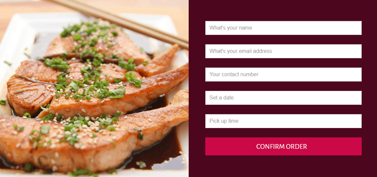Click the CONFIRM ORDER text label
Viewport: 377px width, 177px height.
[x=282, y=146]
